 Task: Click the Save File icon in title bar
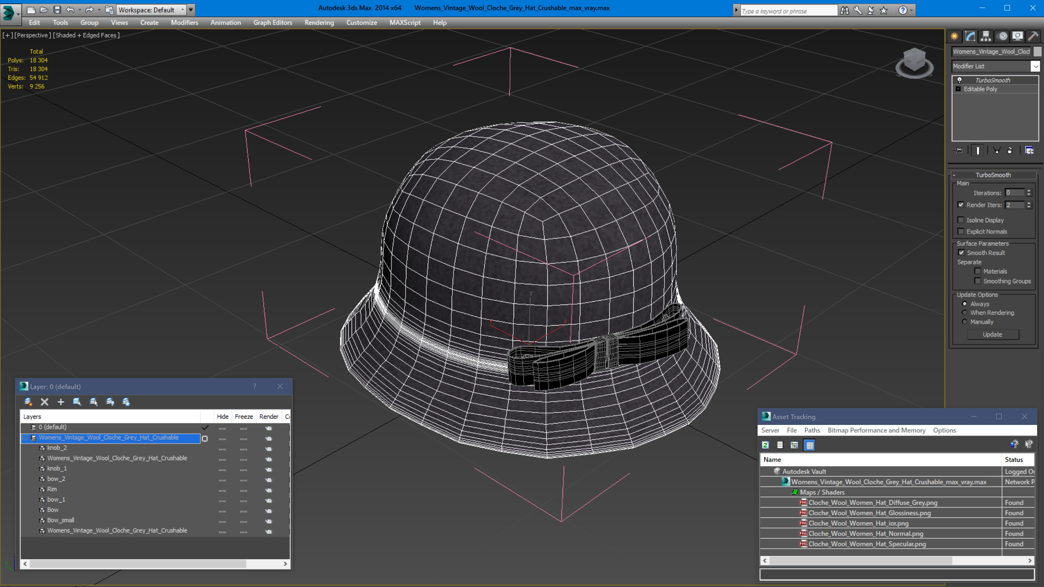pos(57,9)
